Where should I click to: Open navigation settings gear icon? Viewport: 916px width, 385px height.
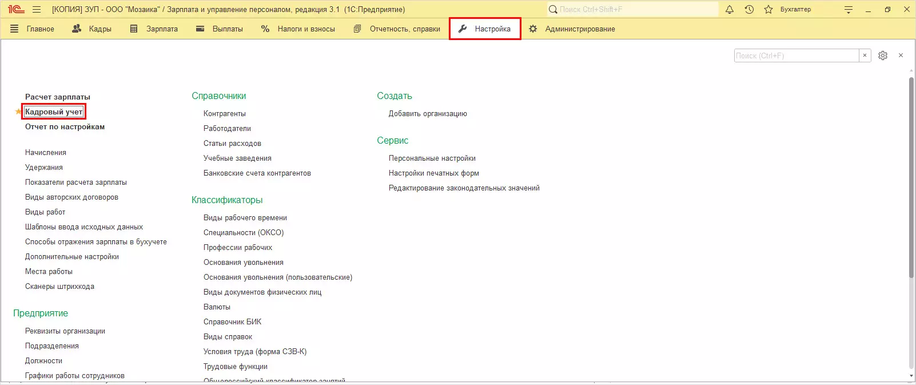click(883, 55)
